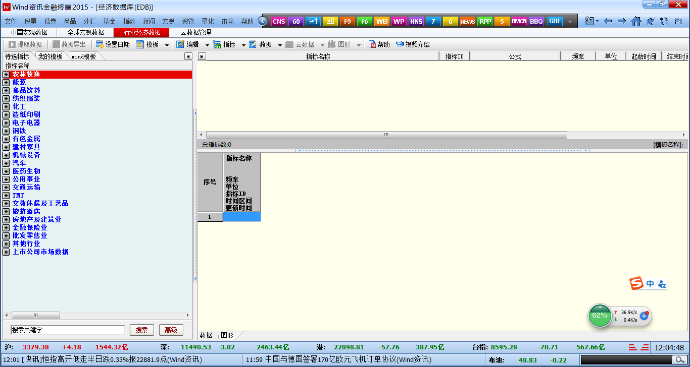
Task: Open the BBQ shortcut icon
Action: 536,21
